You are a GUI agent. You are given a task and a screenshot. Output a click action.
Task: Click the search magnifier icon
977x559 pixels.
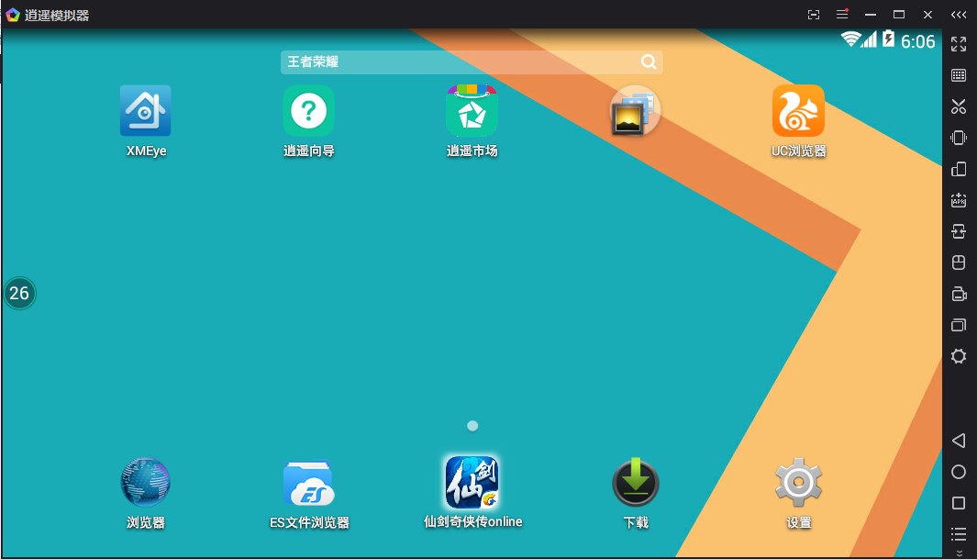(x=649, y=61)
